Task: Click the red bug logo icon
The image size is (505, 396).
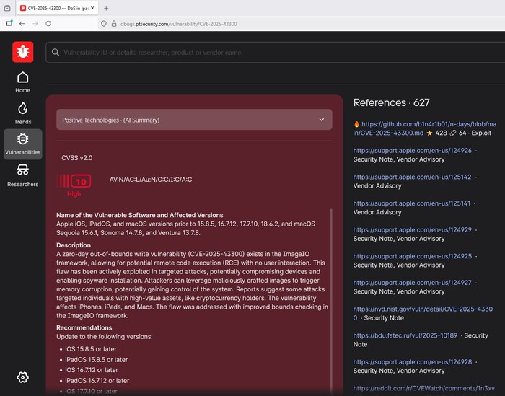Action: [22, 52]
